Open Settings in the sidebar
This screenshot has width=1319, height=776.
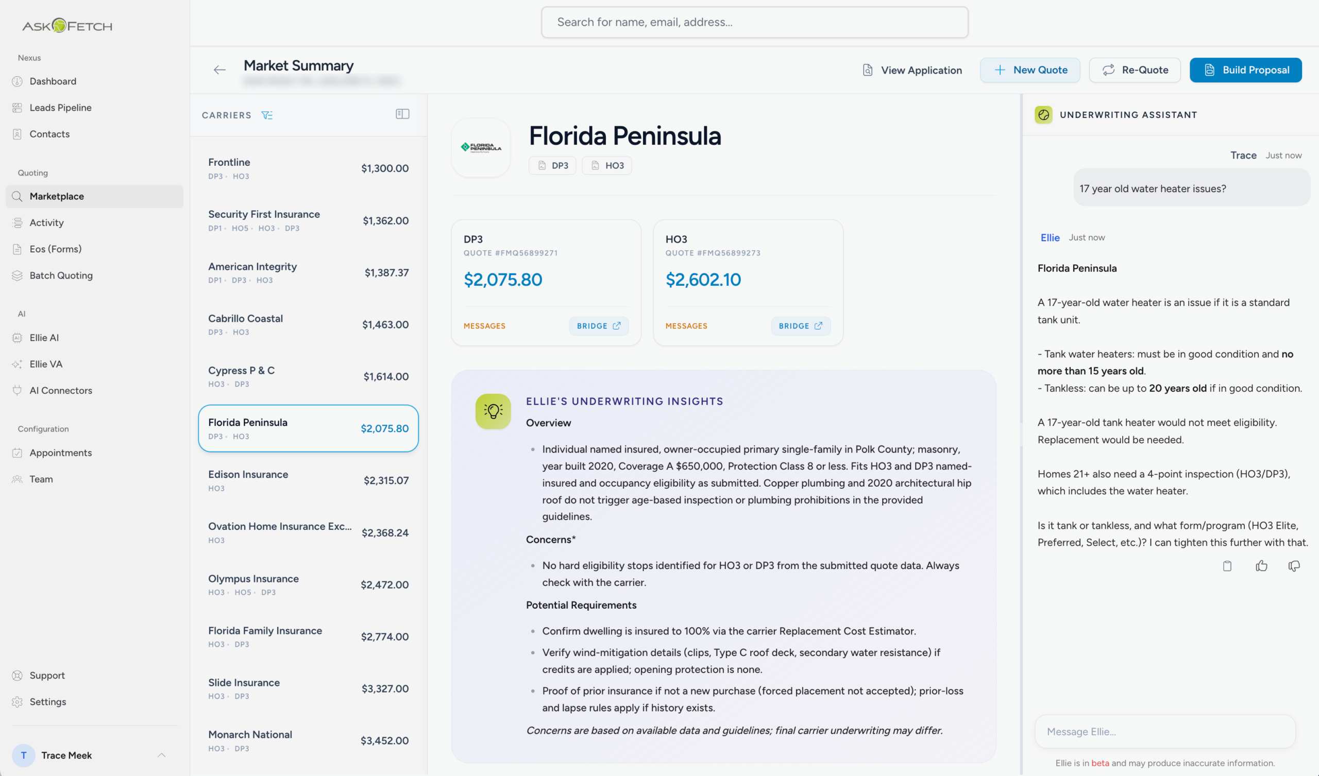point(95,702)
